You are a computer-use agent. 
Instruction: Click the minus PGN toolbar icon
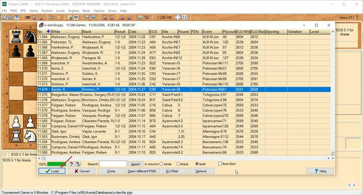[x=112, y=18]
